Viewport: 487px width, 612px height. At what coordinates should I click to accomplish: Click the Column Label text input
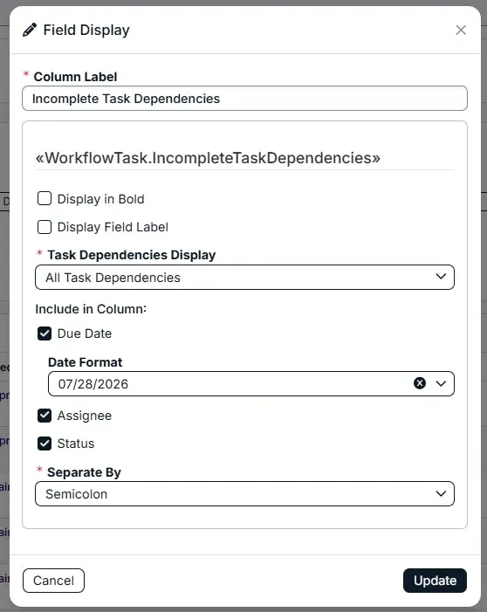tap(244, 99)
